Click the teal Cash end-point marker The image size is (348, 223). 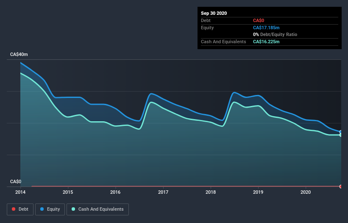click(x=341, y=135)
